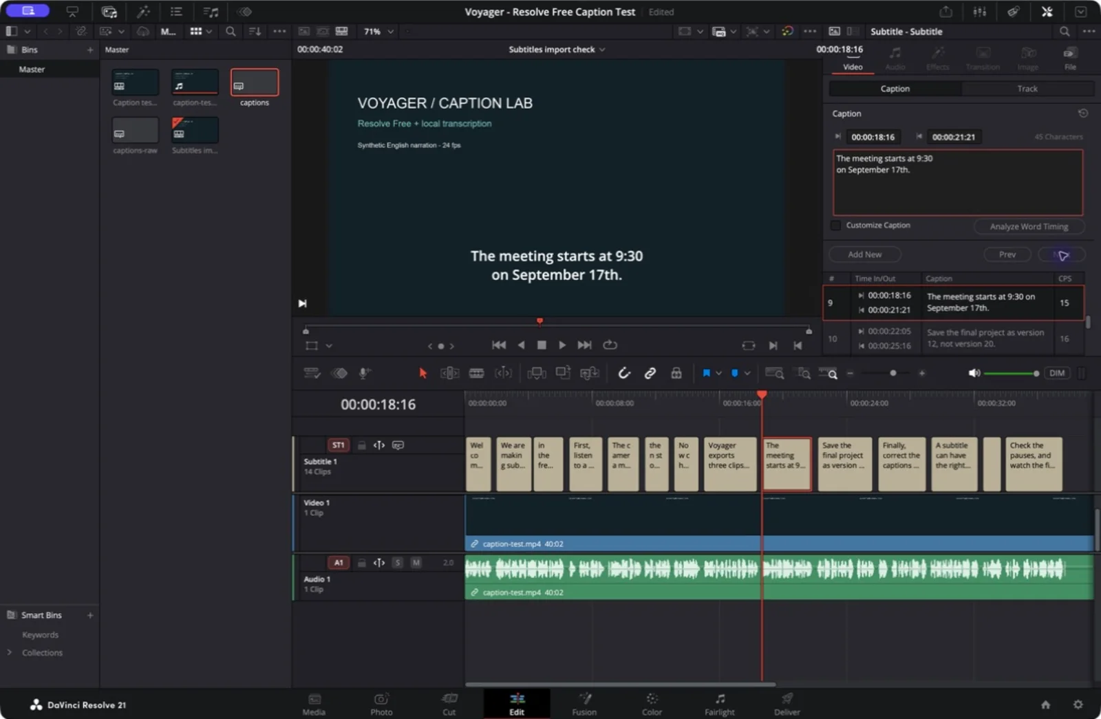Open Project Settings gear icon
This screenshot has height=719, width=1101.
[1078, 705]
